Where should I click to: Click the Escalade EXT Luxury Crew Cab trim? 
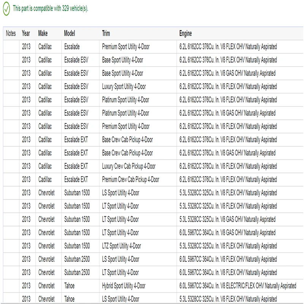click(128, 166)
